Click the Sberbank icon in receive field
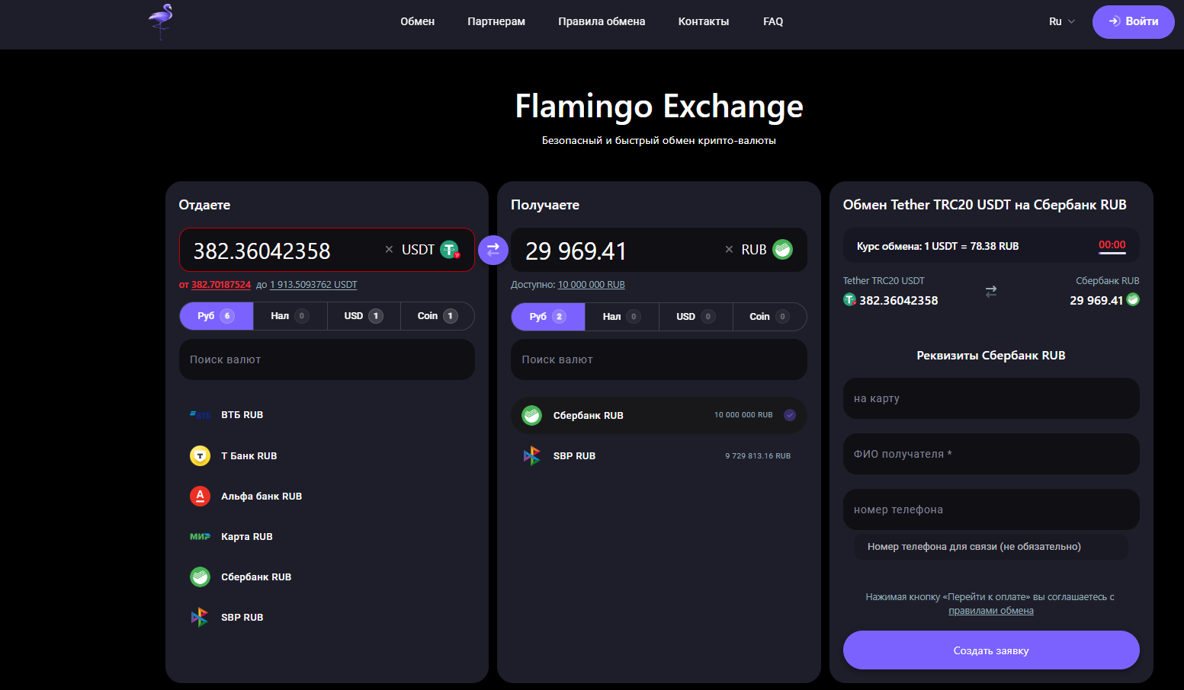 pyautogui.click(x=782, y=249)
